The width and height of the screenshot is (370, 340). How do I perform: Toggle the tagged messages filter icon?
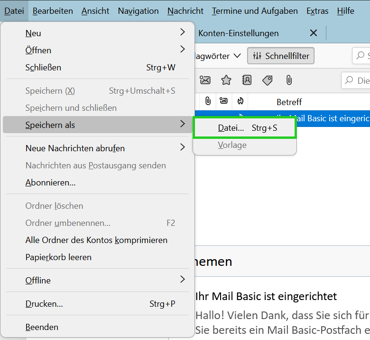pos(268,80)
